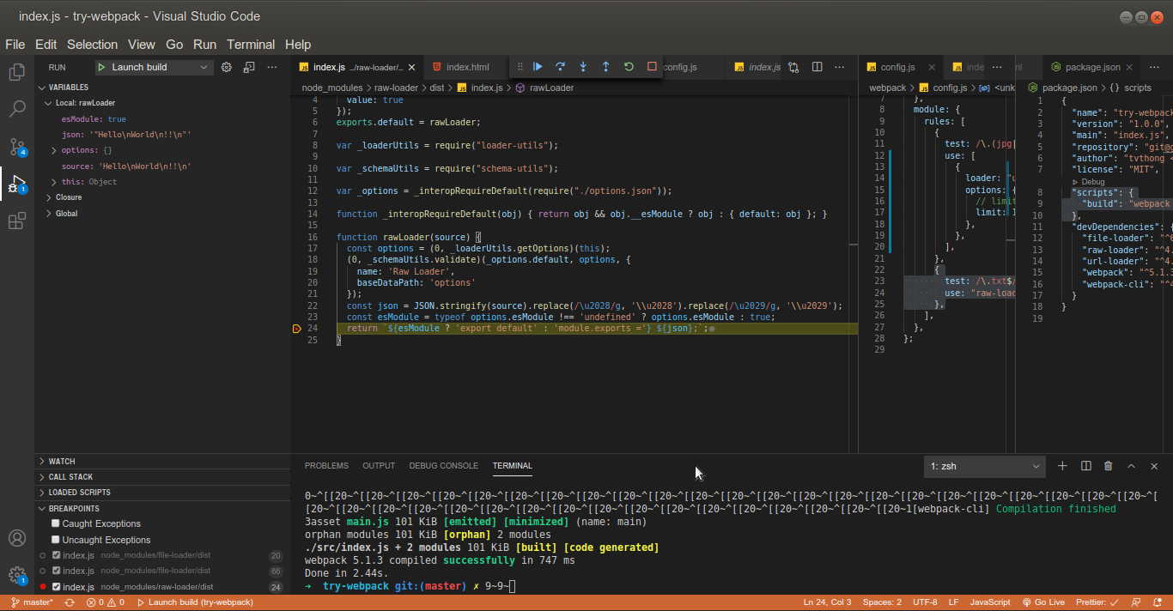Restart the debug session

629,67
